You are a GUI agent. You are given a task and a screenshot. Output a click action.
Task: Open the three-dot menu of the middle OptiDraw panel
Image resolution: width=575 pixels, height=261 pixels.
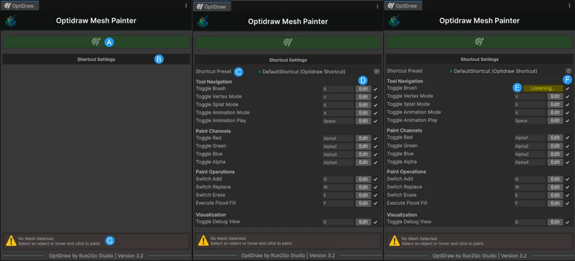coord(377,6)
